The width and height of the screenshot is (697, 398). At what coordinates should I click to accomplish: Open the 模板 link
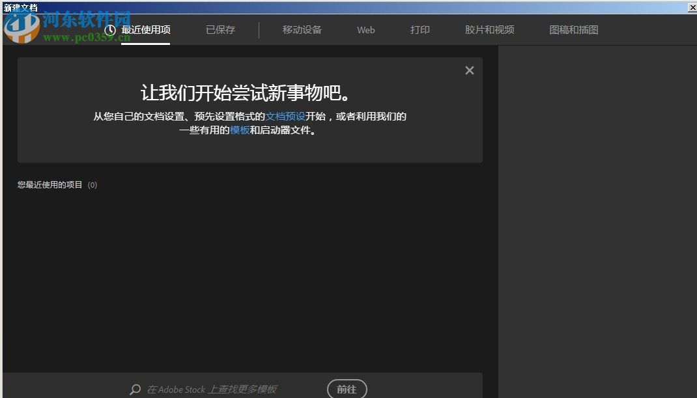tap(239, 130)
